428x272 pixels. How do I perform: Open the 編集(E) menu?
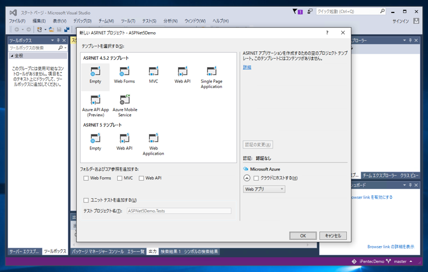tap(39, 21)
